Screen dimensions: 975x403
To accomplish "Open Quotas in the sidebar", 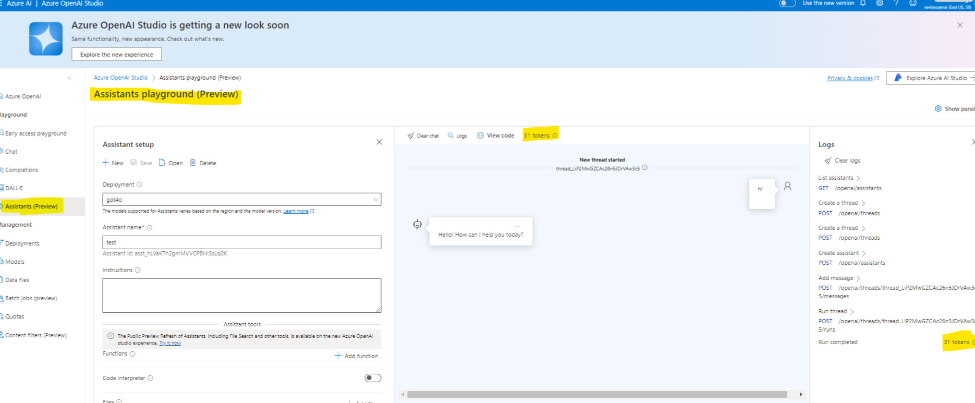I will point(14,316).
